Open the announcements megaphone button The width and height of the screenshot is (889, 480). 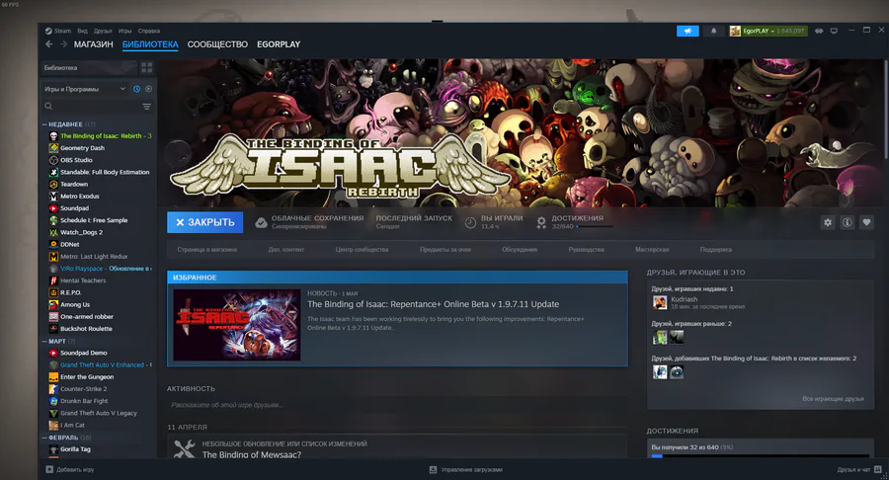point(687,32)
